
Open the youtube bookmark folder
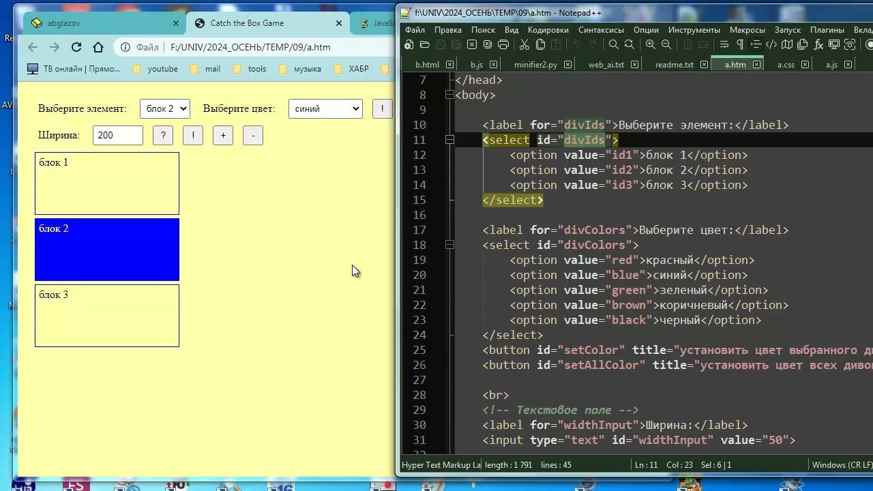tap(156, 69)
